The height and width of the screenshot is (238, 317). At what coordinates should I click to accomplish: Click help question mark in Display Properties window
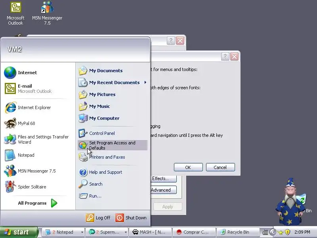click(171, 41)
